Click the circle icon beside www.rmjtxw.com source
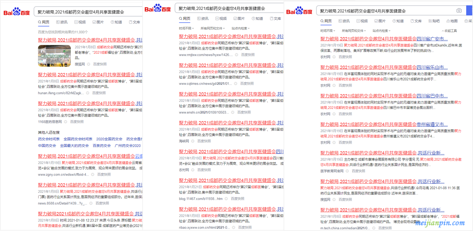473x231 pixels. point(237,55)
